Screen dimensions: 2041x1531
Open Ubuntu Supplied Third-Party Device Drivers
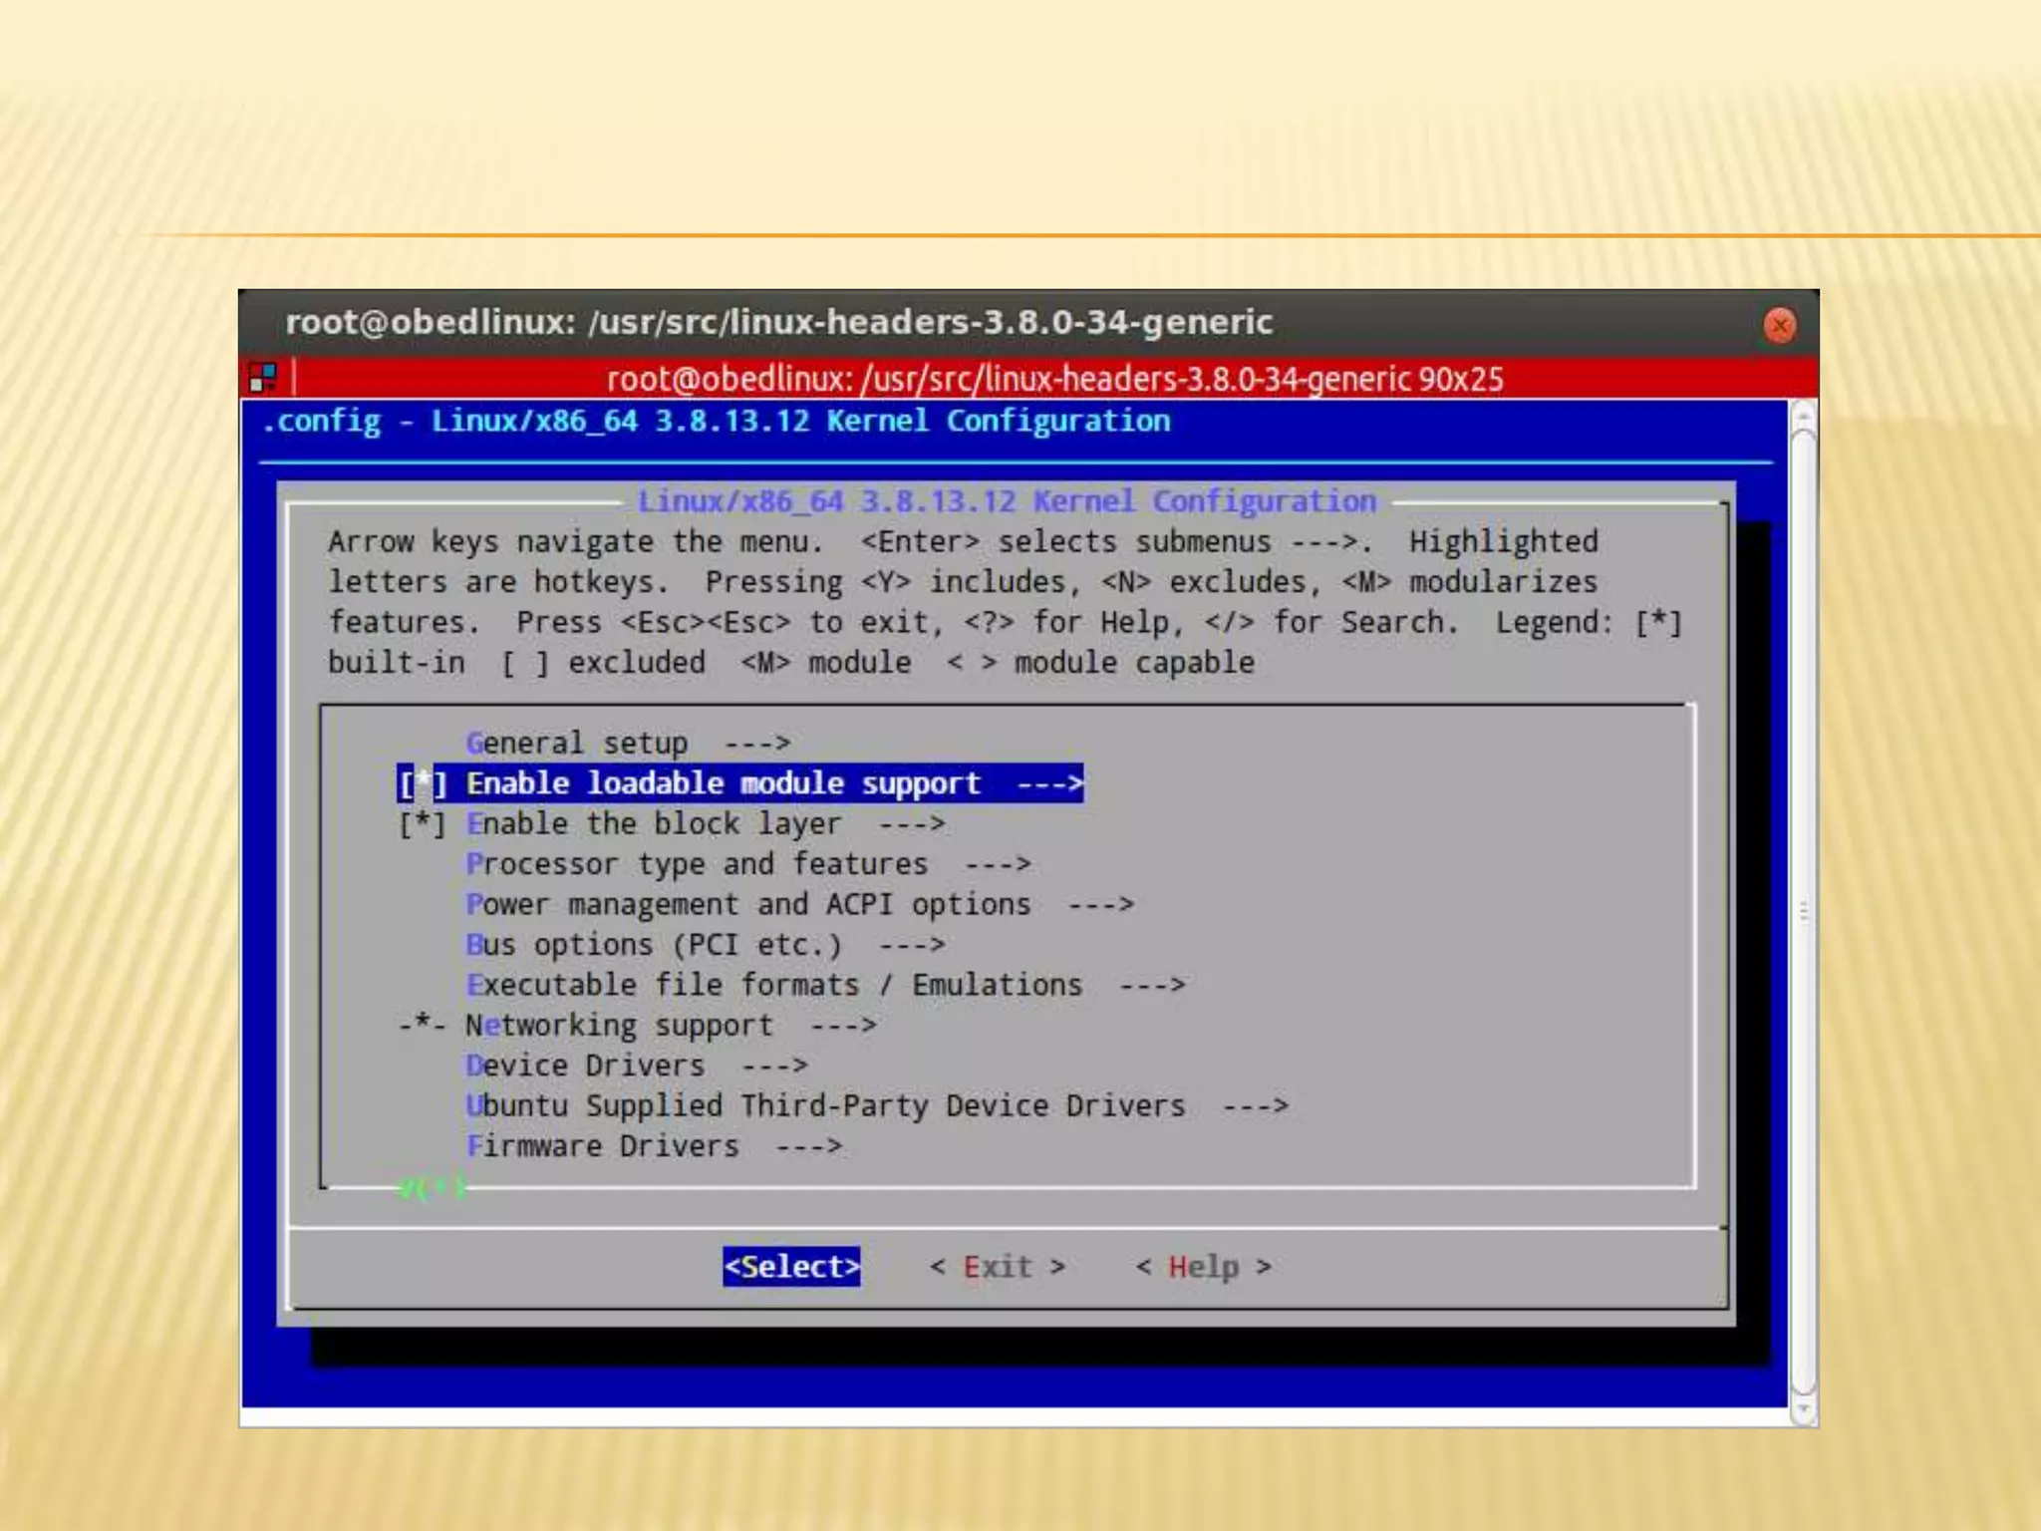click(825, 1105)
